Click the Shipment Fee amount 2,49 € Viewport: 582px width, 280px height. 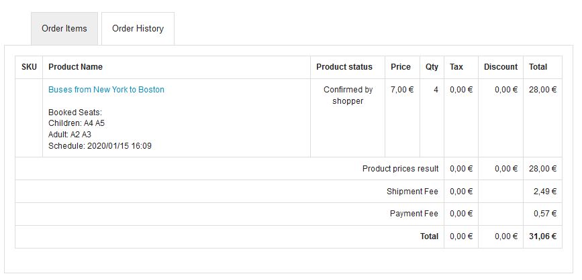click(544, 192)
